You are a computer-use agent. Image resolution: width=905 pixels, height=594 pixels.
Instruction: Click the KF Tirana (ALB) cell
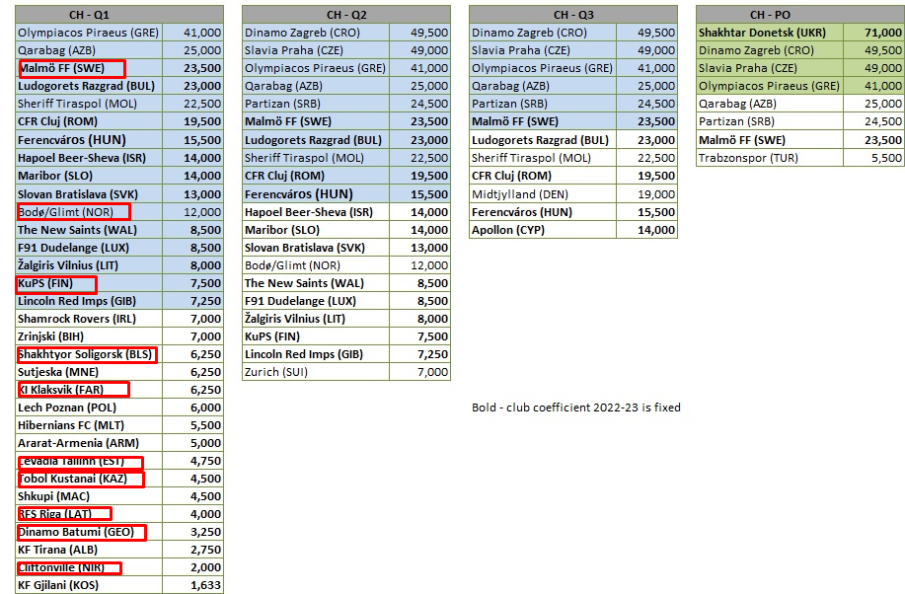point(89,550)
